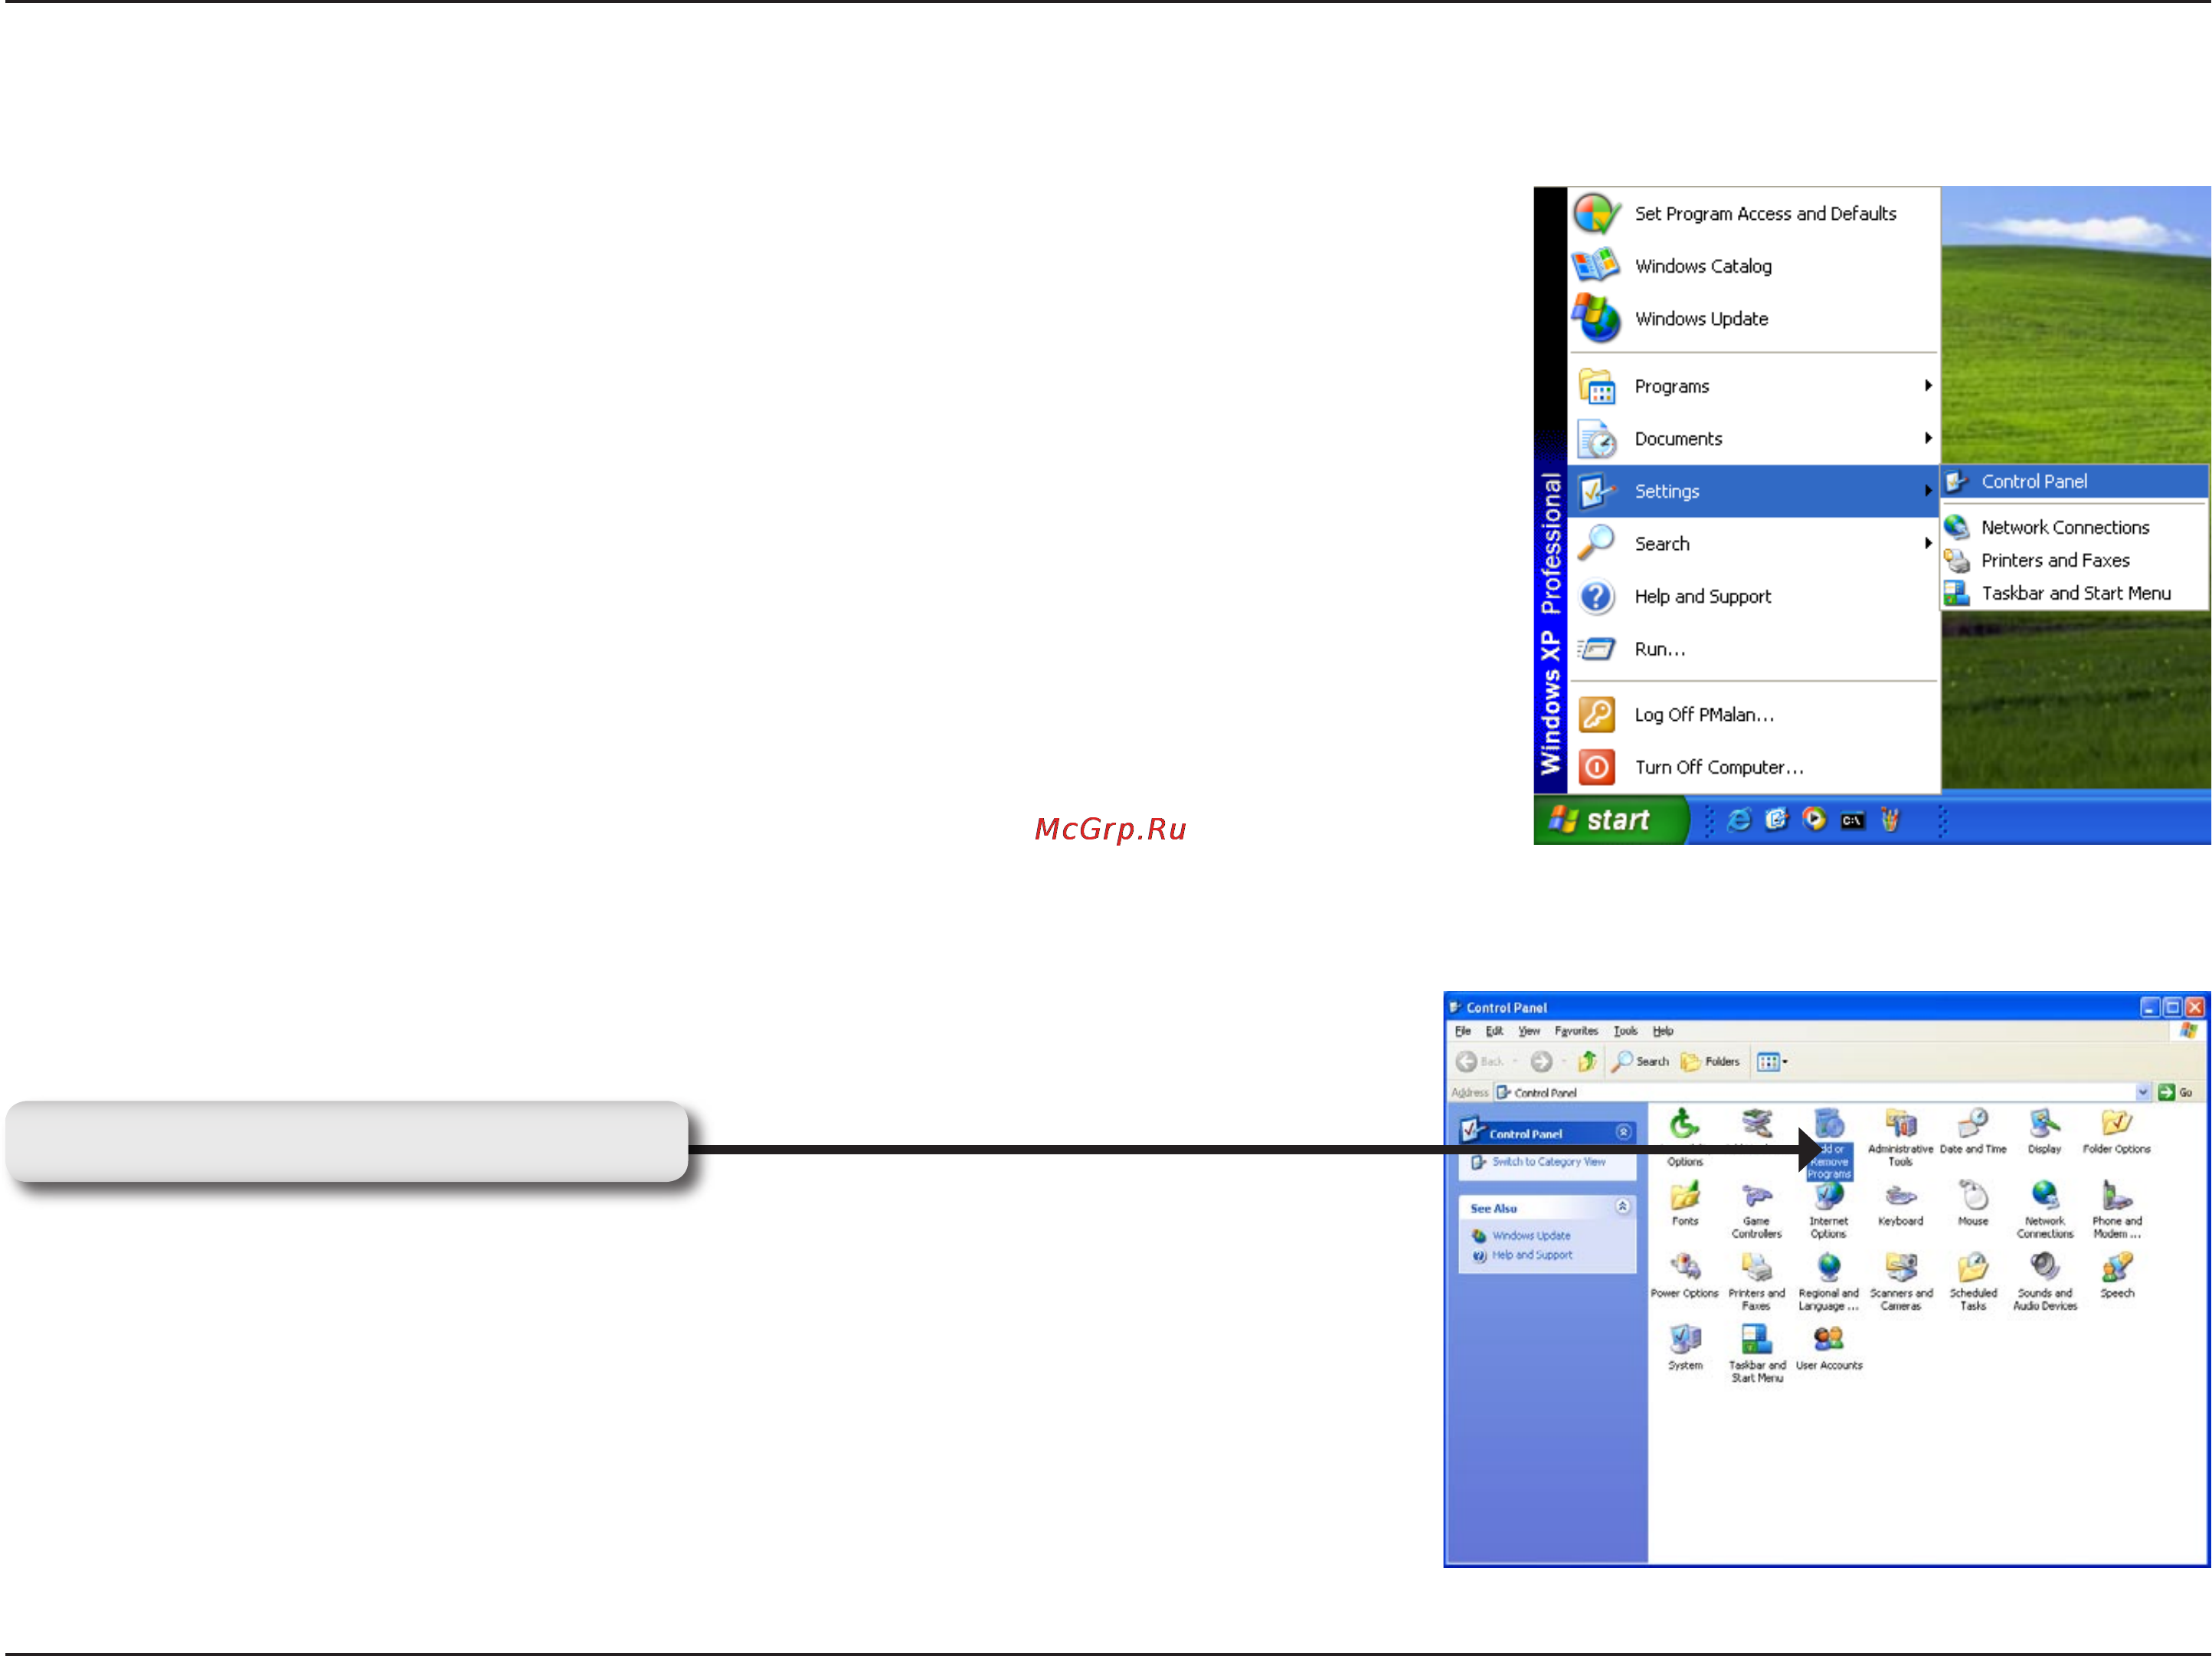Expand the Programs submenu arrow

pos(1928,386)
